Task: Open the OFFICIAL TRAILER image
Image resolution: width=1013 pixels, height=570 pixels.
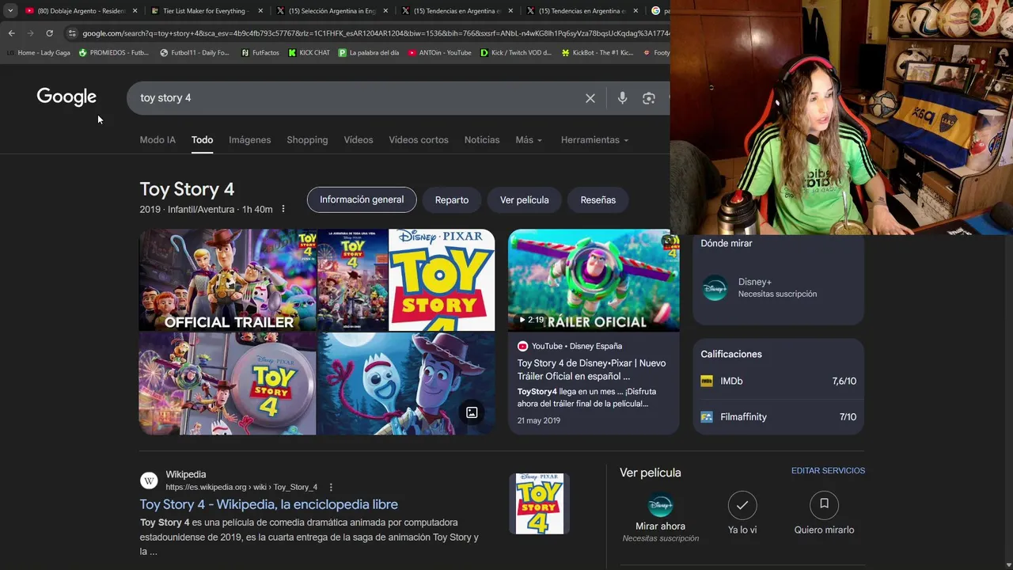Action: (x=228, y=280)
